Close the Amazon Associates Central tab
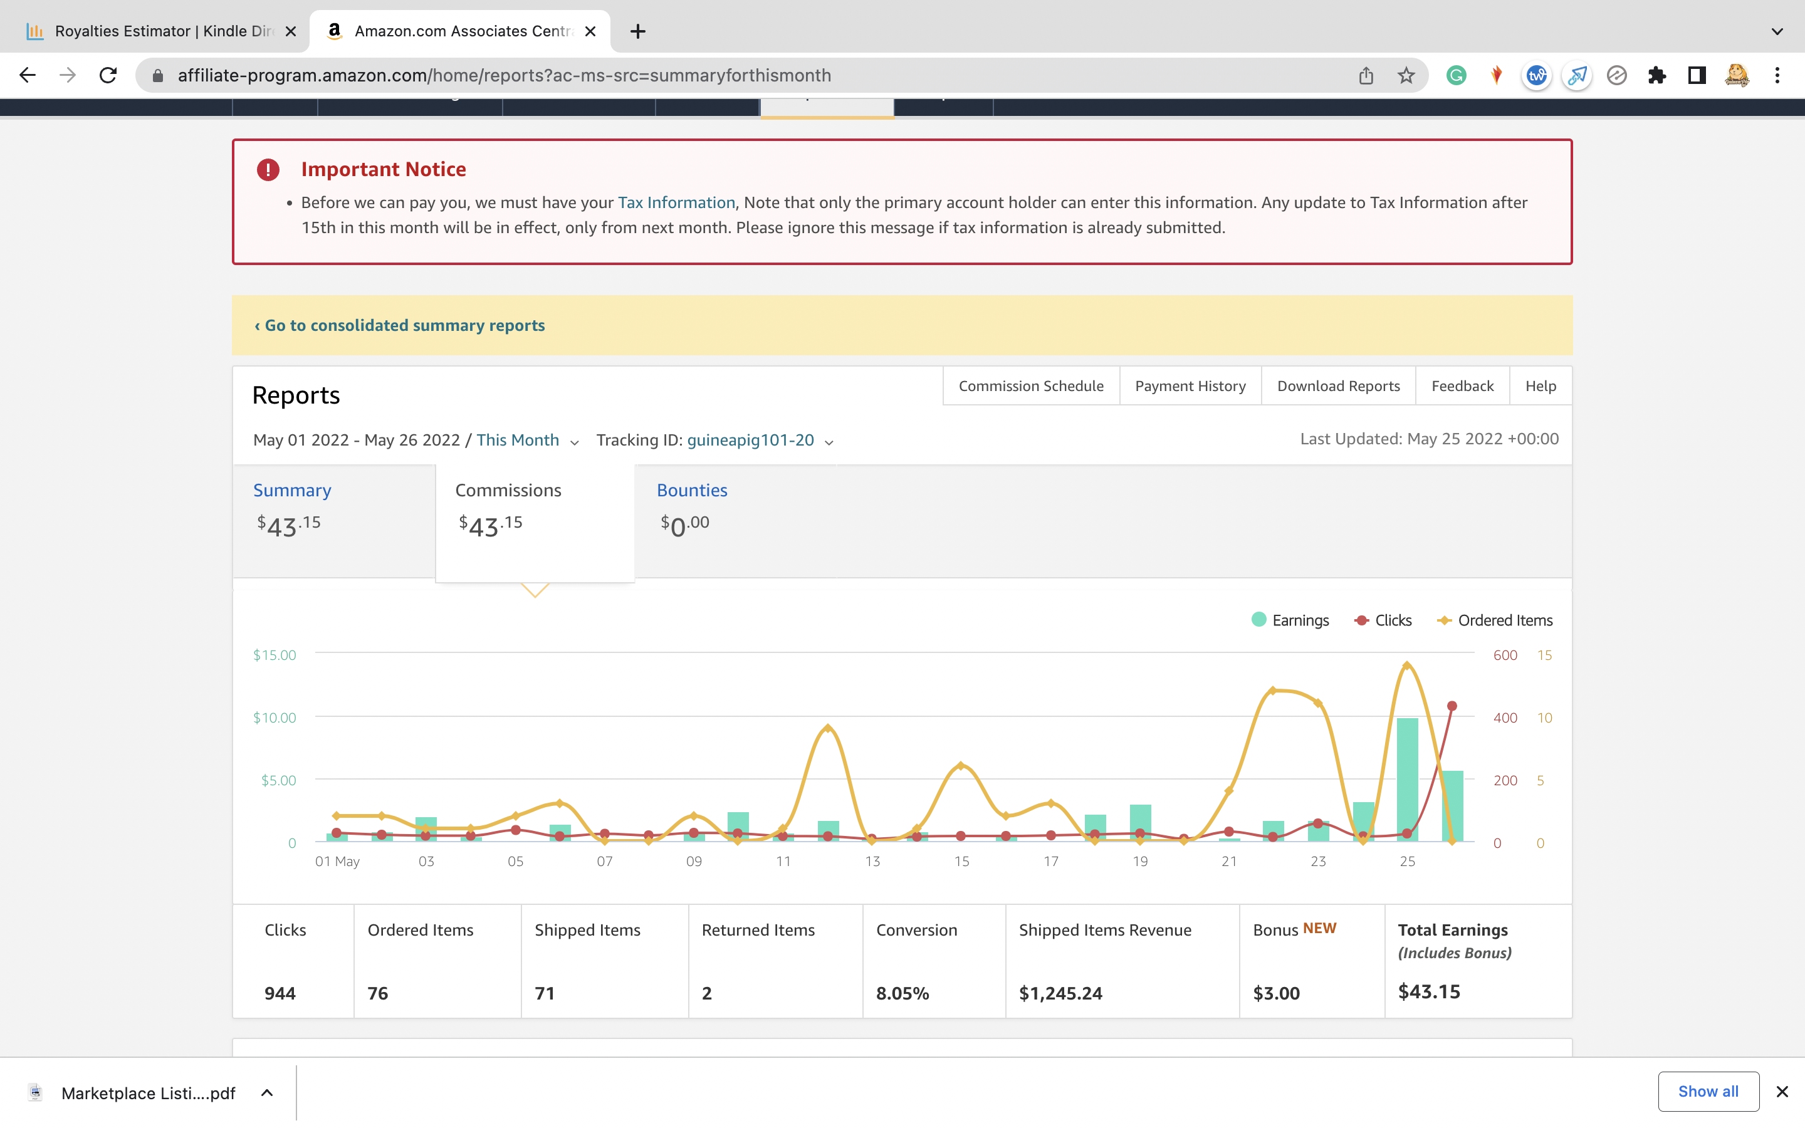Viewport: 1805px width, 1128px height. click(x=590, y=31)
